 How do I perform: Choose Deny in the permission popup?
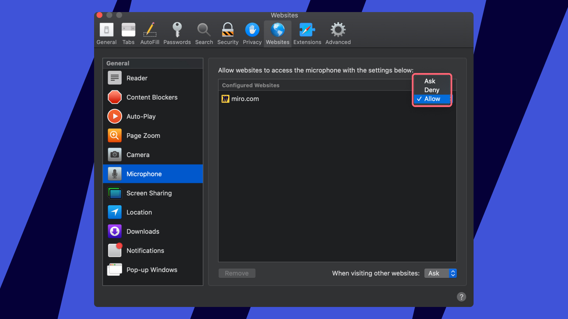[x=432, y=90]
